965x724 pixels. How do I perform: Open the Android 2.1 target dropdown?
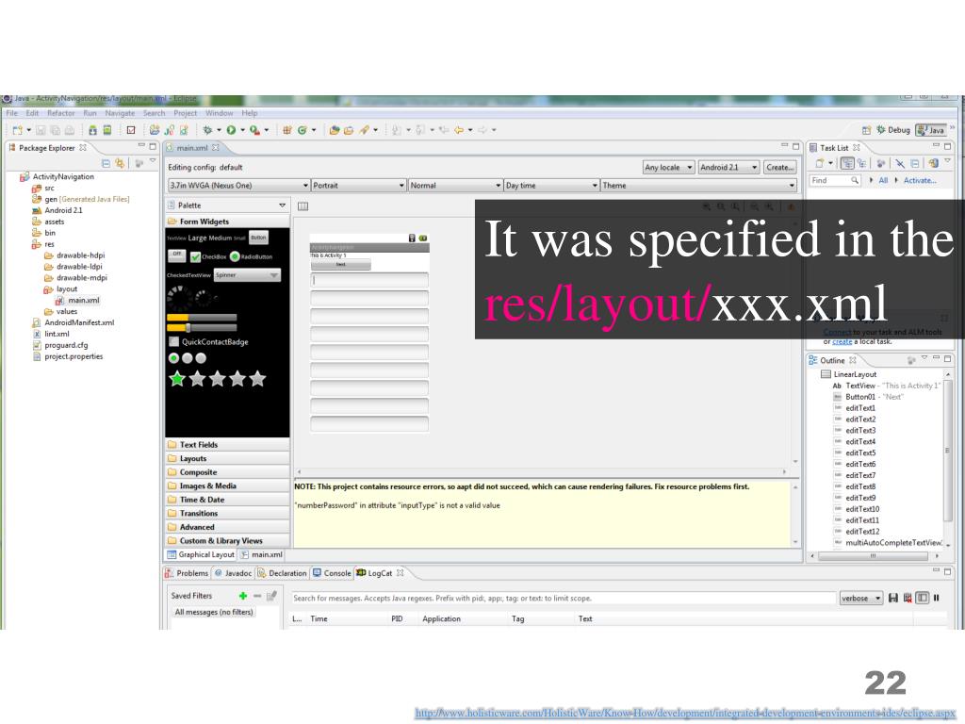pyautogui.click(x=728, y=168)
